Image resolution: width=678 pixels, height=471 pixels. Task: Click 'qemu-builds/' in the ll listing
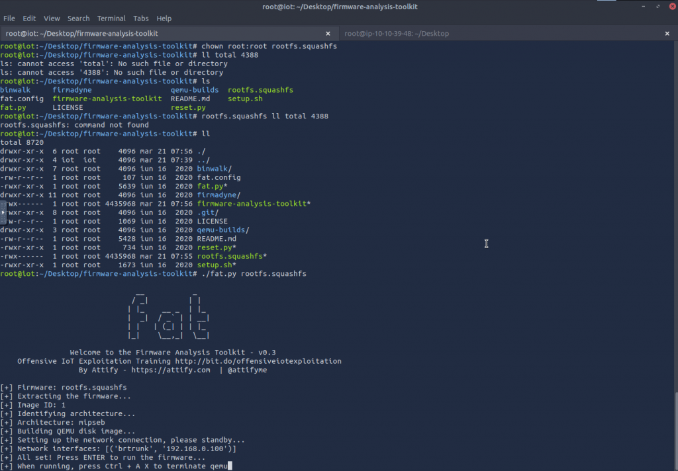coord(223,230)
